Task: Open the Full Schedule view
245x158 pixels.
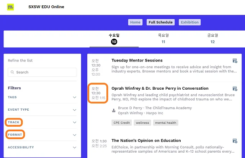Action: click(x=160, y=22)
